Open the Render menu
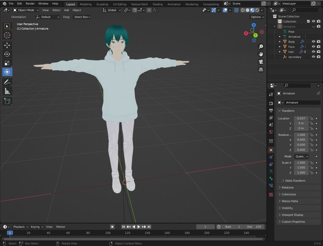Screen dimensions: 323x246 pos(30,4)
